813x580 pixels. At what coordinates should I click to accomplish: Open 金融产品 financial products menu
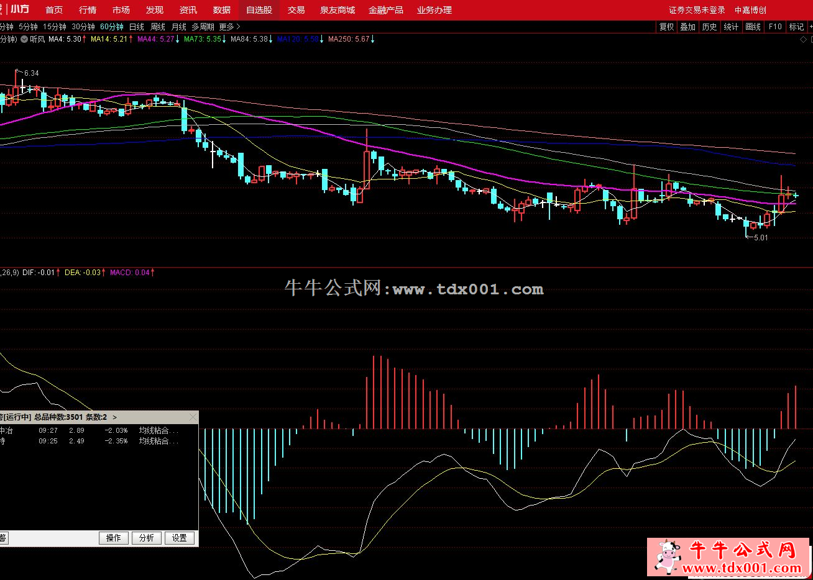pyautogui.click(x=386, y=10)
